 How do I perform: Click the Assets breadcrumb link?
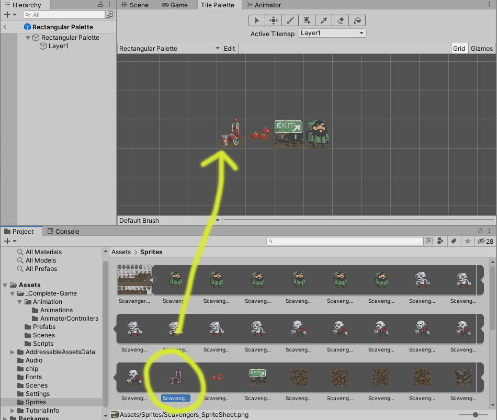pyautogui.click(x=121, y=252)
